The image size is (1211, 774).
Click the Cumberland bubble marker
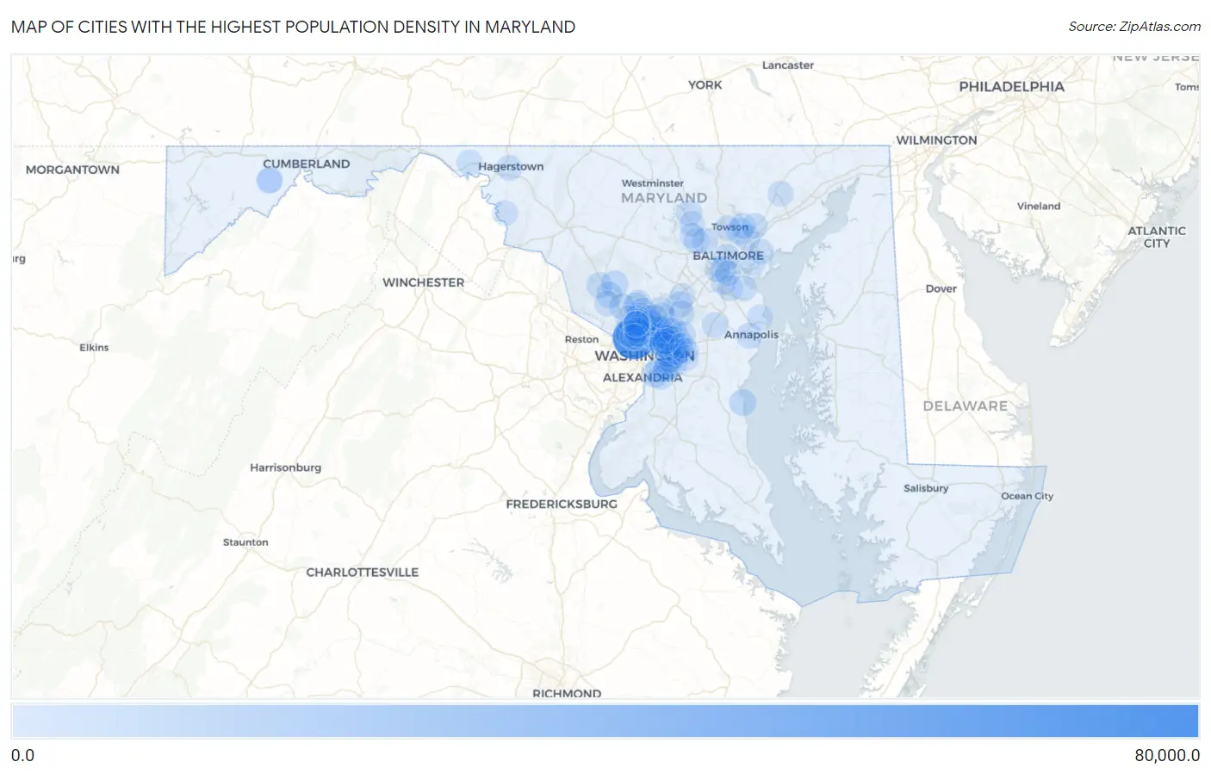click(x=270, y=181)
